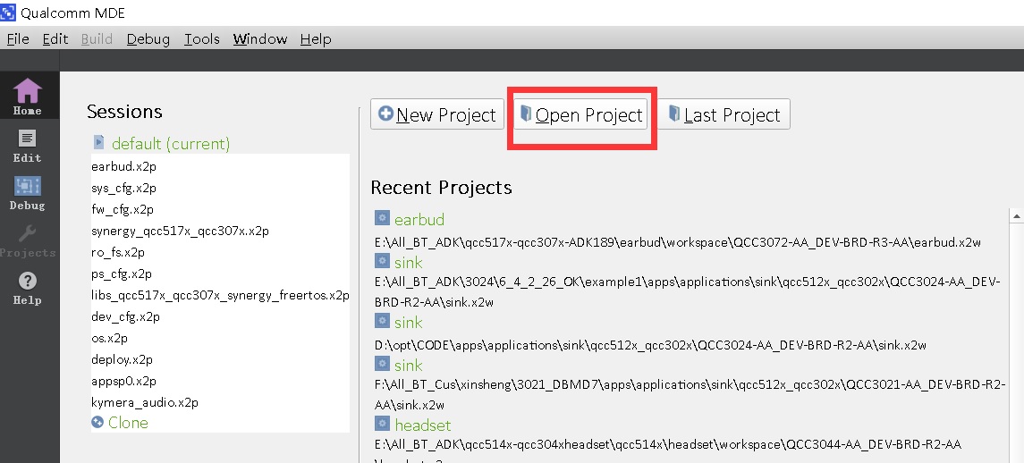Image resolution: width=1024 pixels, height=463 pixels.
Task: Open the File menu
Action: [18, 39]
